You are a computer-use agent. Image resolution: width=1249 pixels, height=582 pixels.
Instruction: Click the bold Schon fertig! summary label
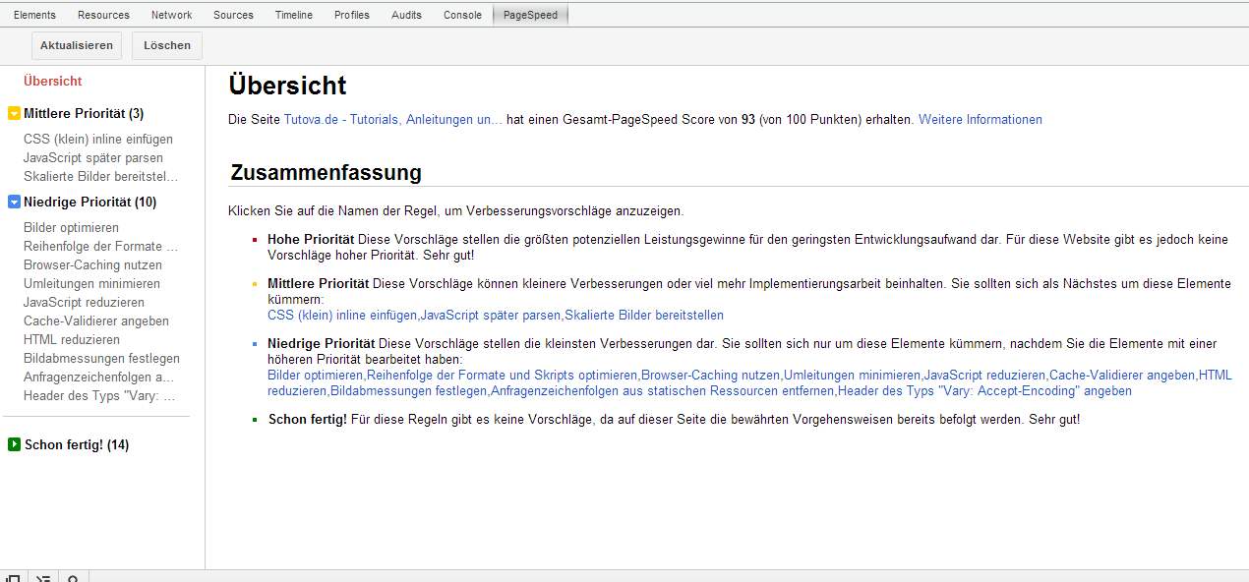308,420
